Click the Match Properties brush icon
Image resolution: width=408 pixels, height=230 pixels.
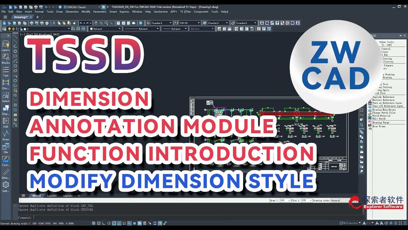click(74, 23)
